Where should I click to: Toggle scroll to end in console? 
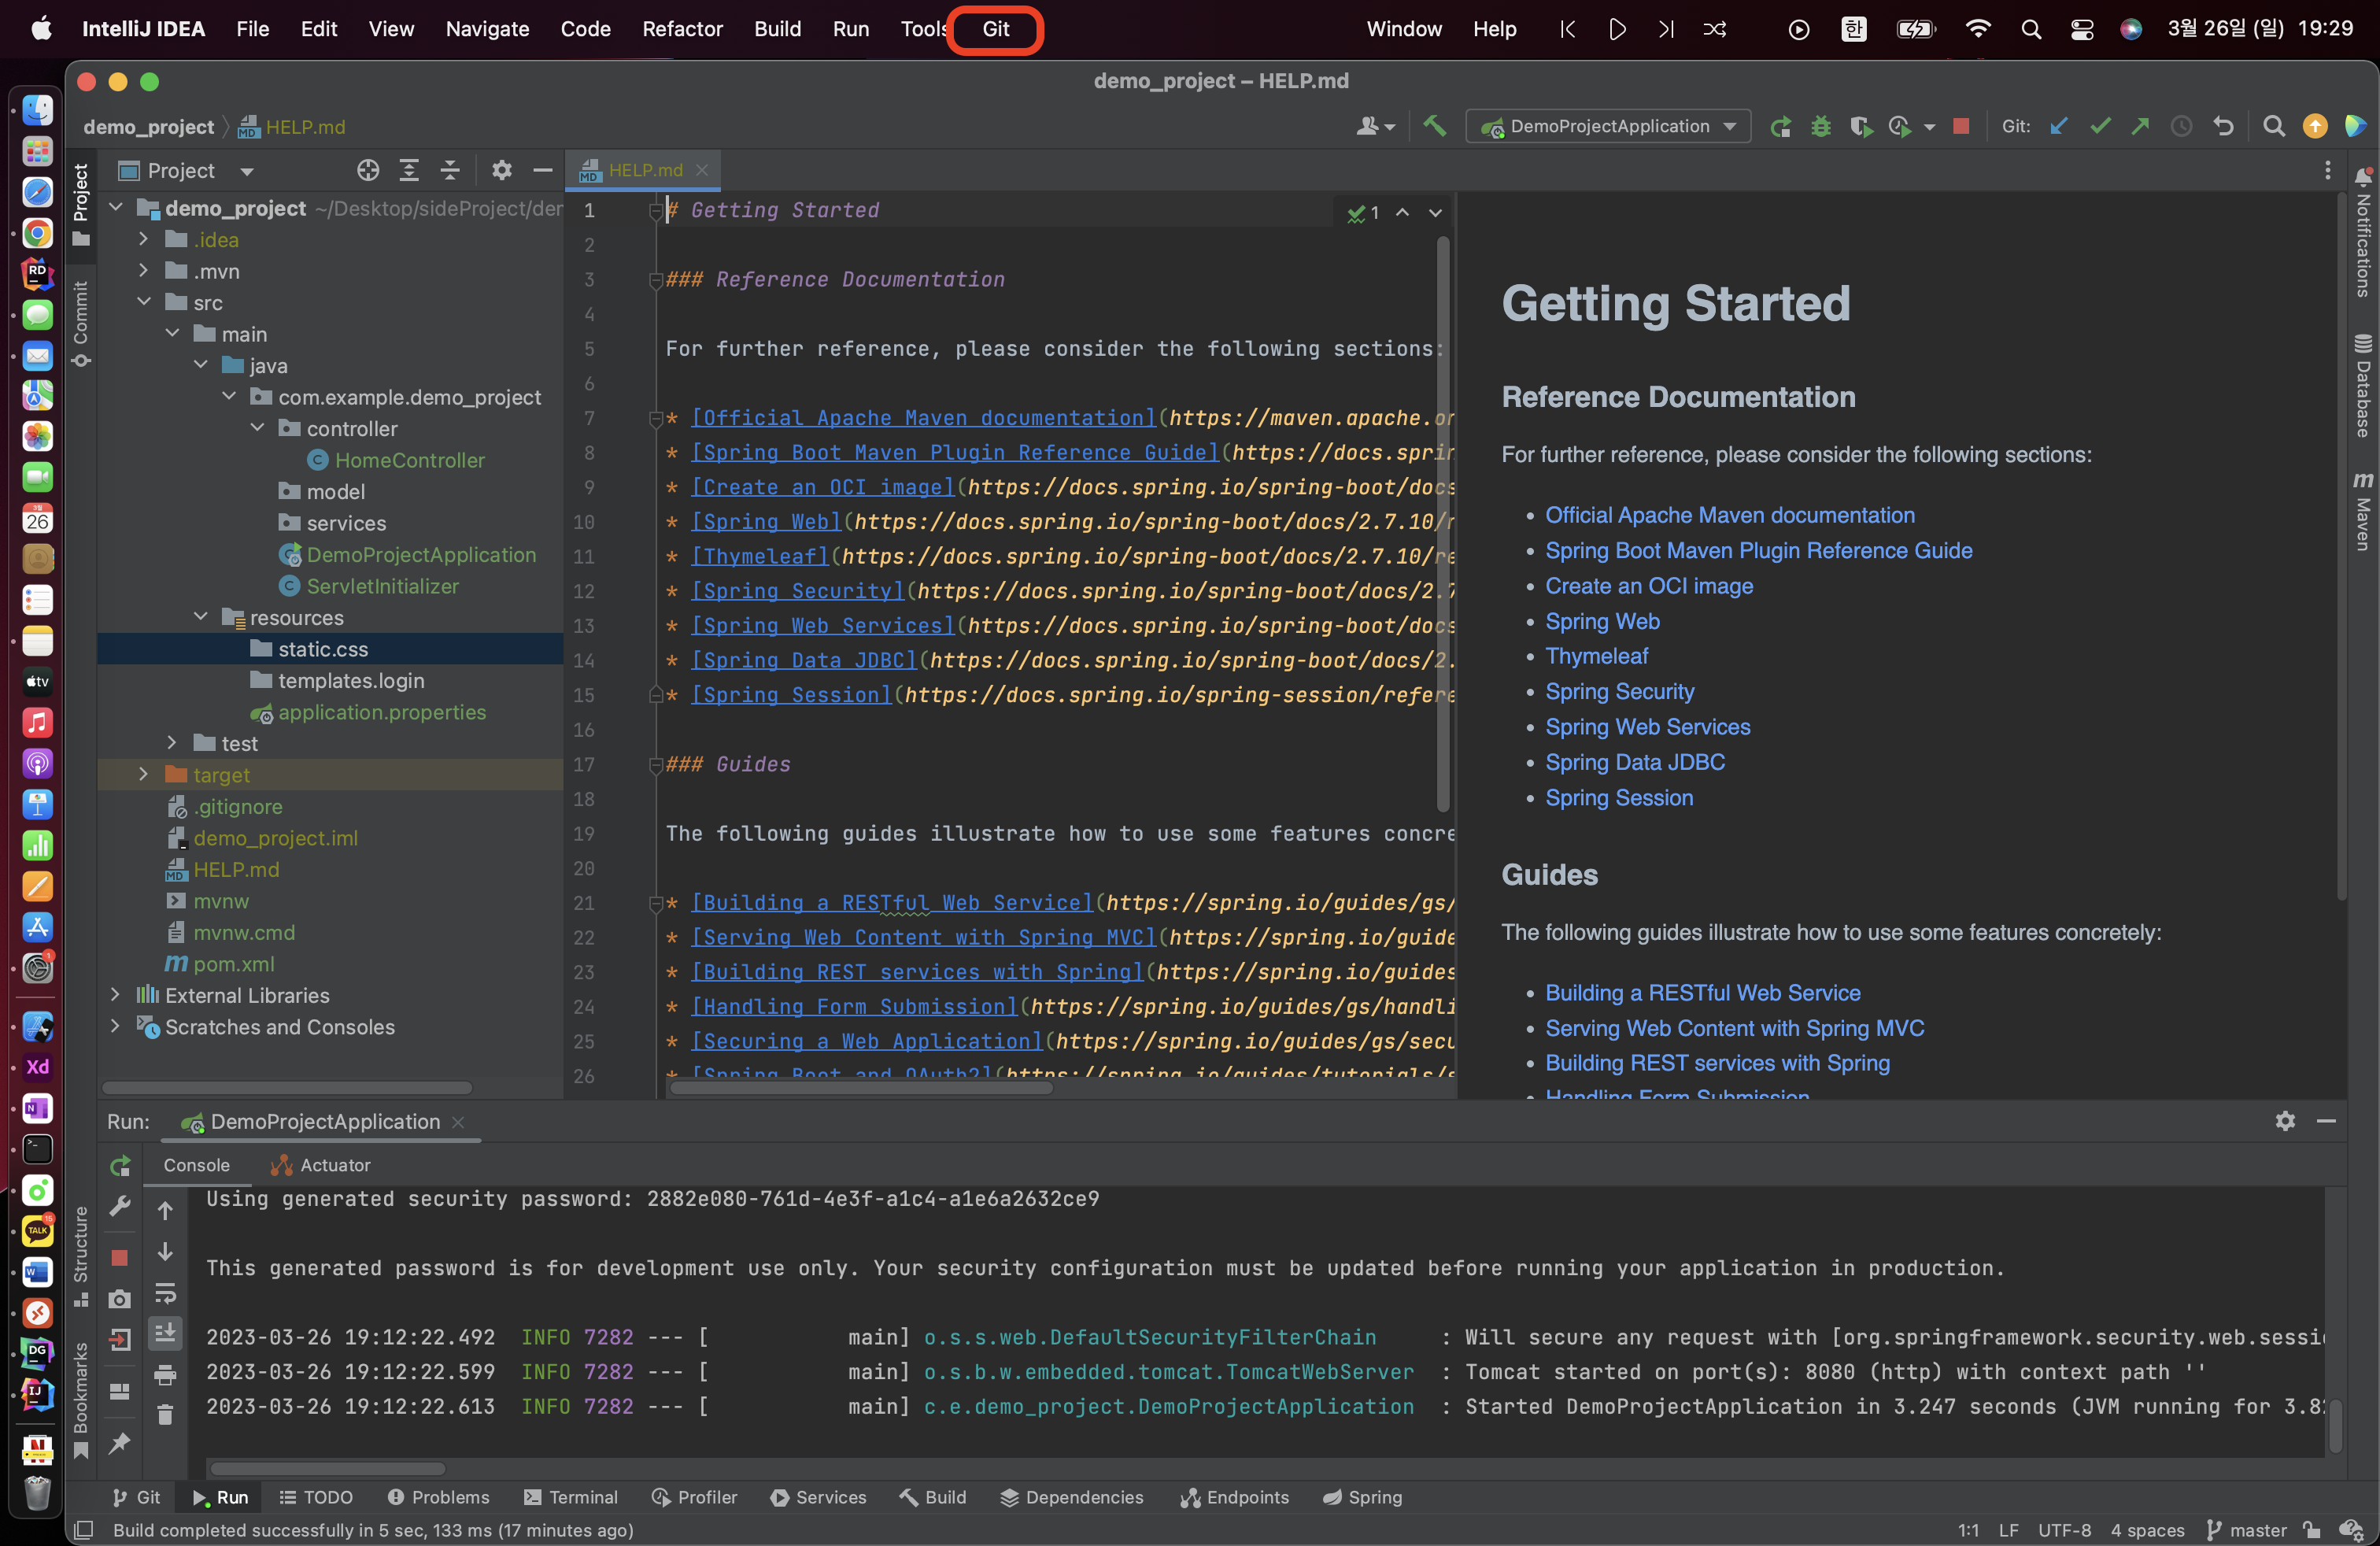pos(166,1334)
